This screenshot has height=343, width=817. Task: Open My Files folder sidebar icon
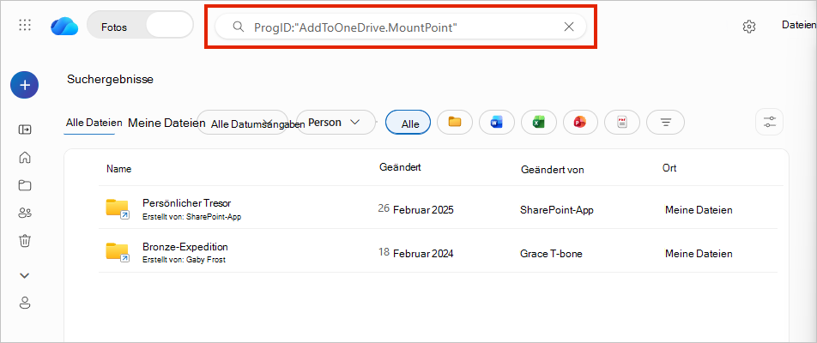point(25,184)
